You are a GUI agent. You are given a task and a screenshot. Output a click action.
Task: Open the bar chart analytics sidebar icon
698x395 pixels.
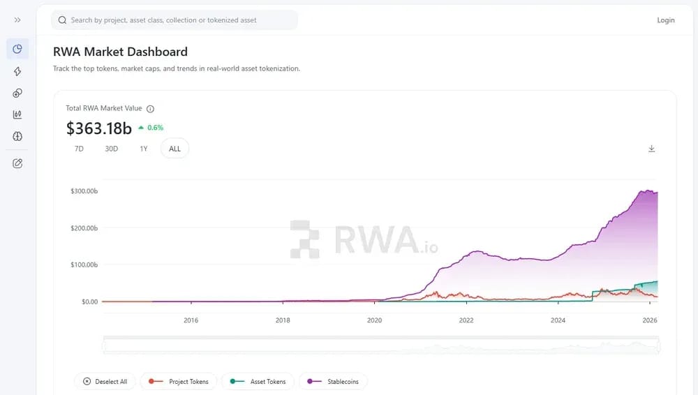(x=17, y=114)
